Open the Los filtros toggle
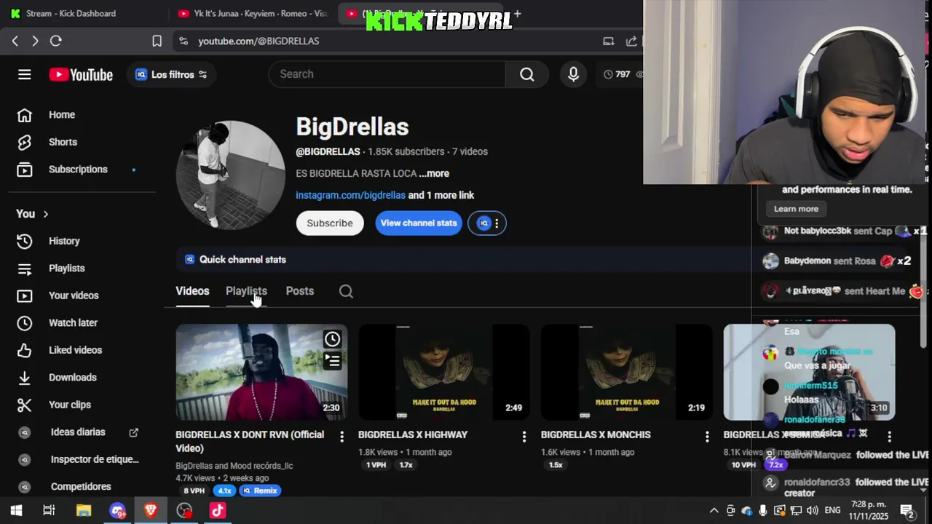The width and height of the screenshot is (932, 524). (171, 74)
